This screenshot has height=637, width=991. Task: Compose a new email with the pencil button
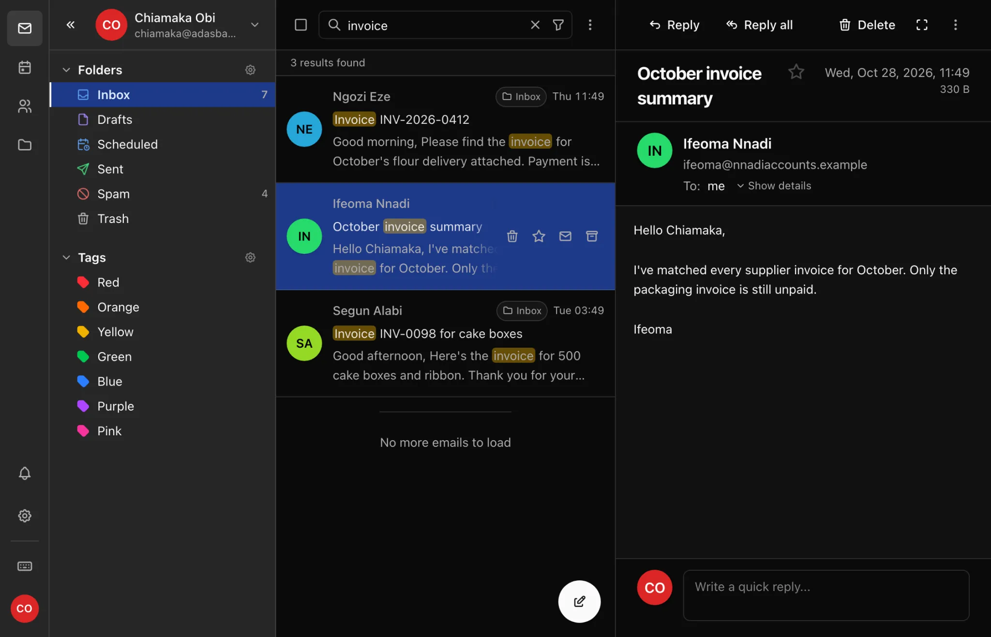click(x=579, y=601)
